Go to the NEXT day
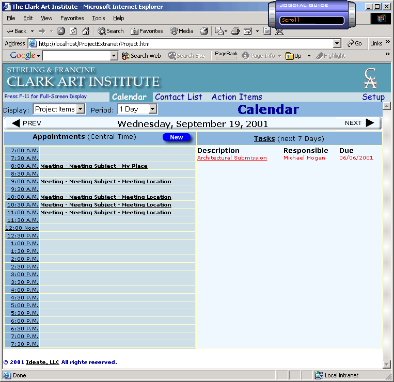Screen dimensions: 394x382 point(359,123)
